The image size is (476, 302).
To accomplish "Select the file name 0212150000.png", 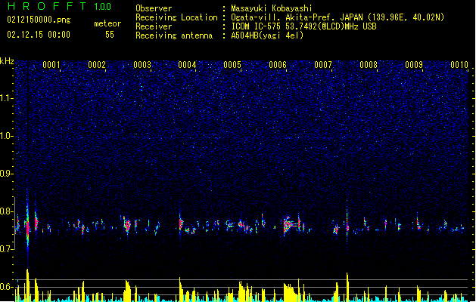I will coord(39,20).
